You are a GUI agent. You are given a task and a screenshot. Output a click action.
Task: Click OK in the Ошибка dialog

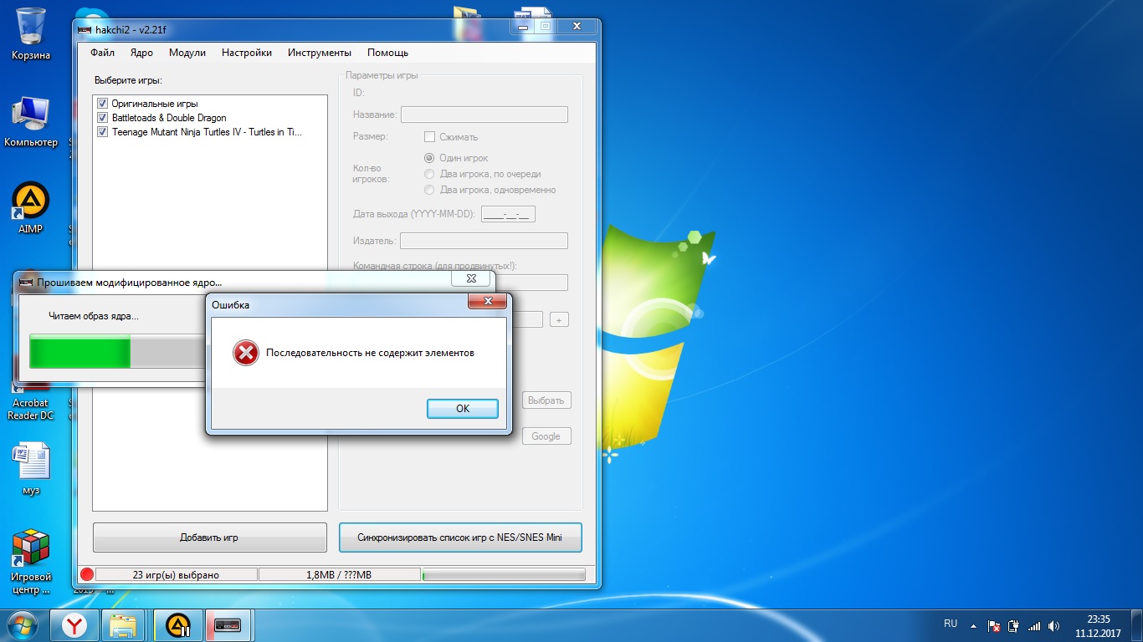point(463,408)
